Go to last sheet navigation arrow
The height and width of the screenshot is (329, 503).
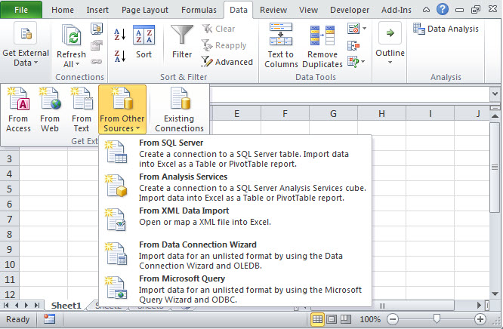point(37,306)
